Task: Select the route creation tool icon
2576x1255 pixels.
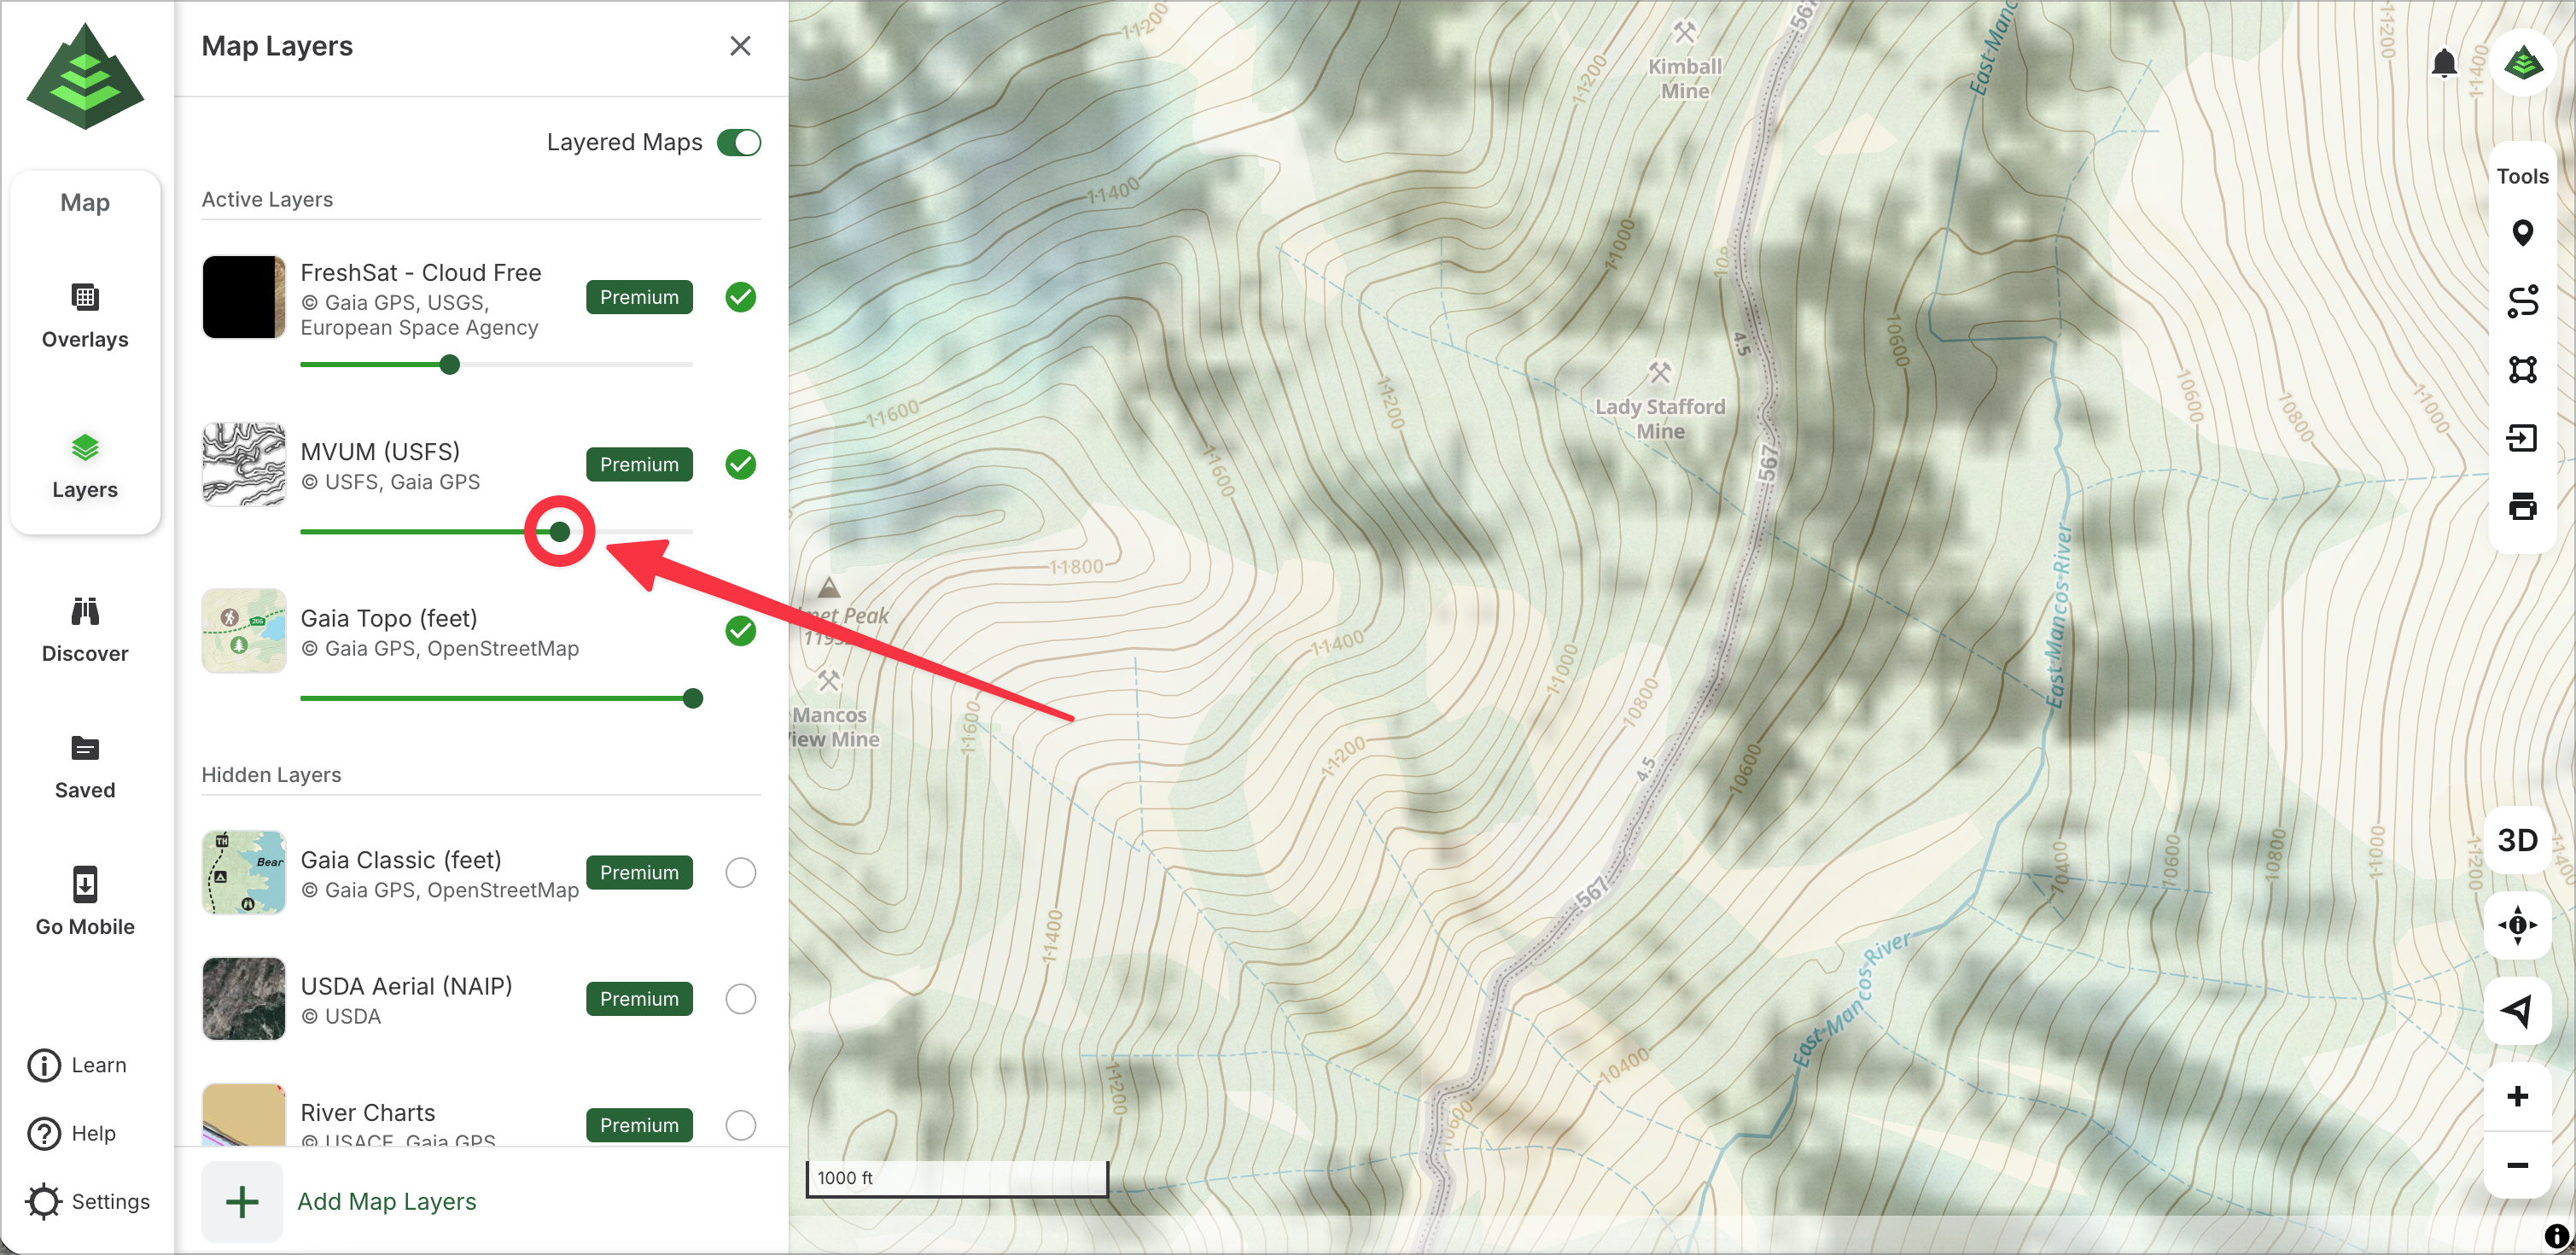Action: point(2521,301)
